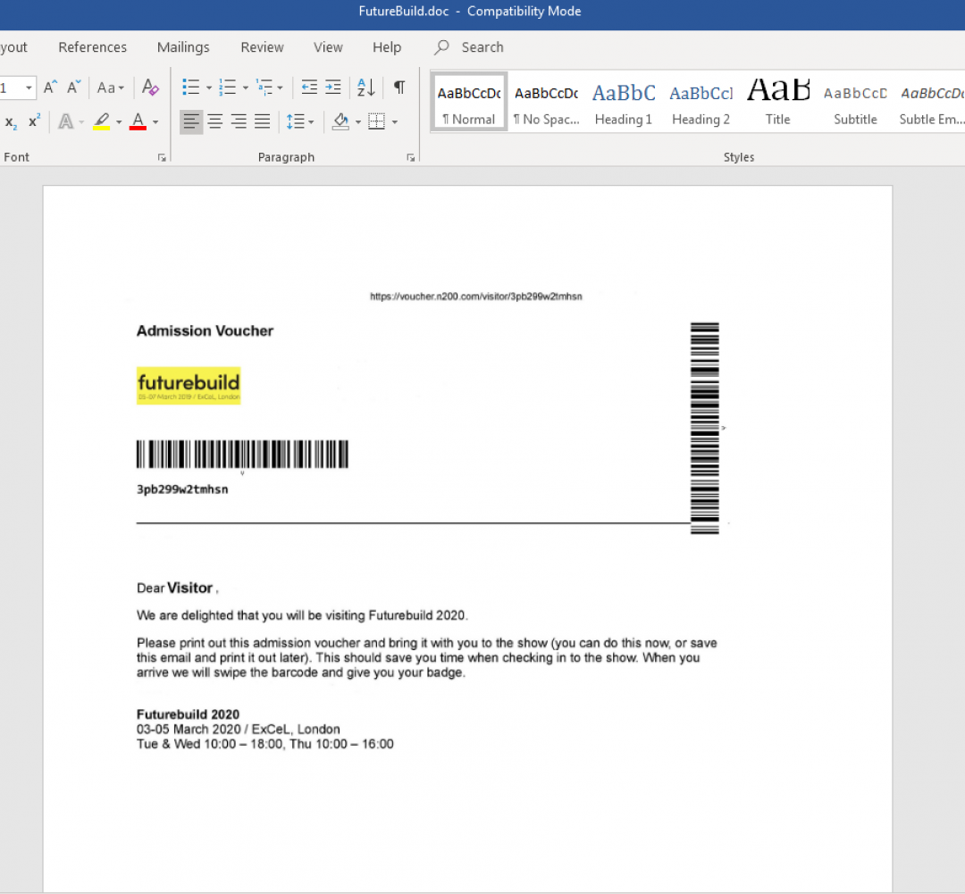Apply the yellow text highlight color
965x894 pixels.
pyautogui.click(x=101, y=121)
